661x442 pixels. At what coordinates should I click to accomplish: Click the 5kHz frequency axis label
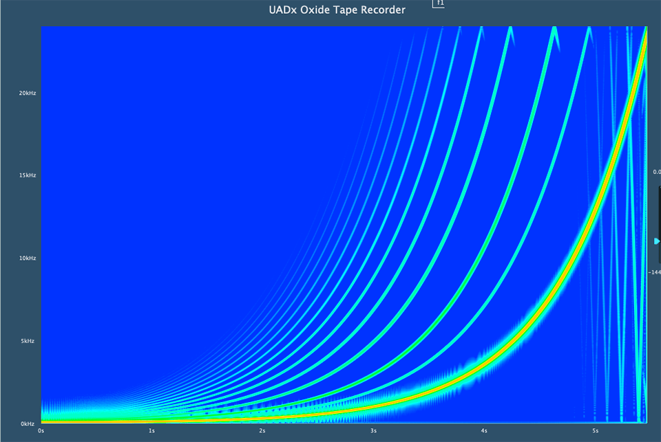[x=29, y=341]
